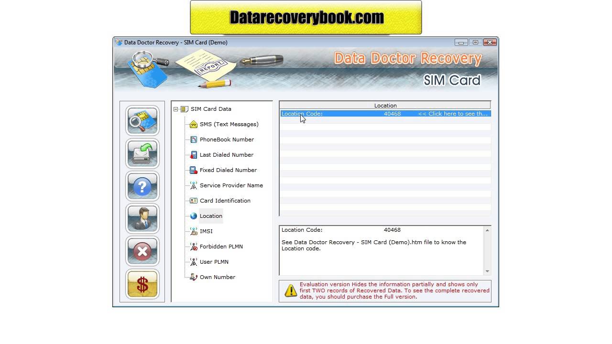Select SIM Card Data root label
This screenshot has width=612, height=344.
[x=211, y=109]
